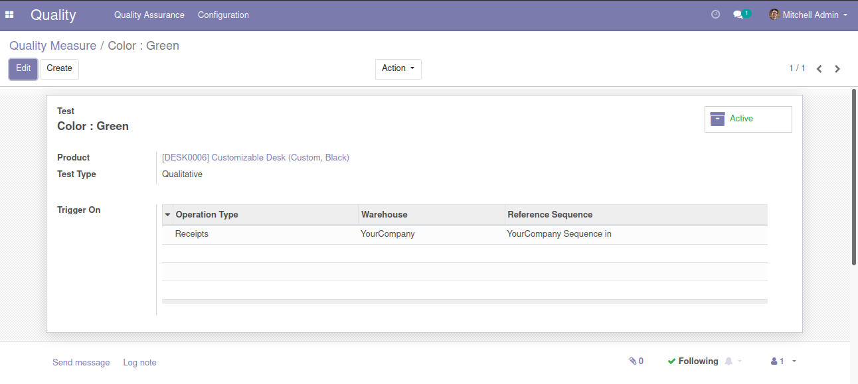Click the clock activities icon
The width and height of the screenshot is (858, 384).
pyautogui.click(x=715, y=15)
